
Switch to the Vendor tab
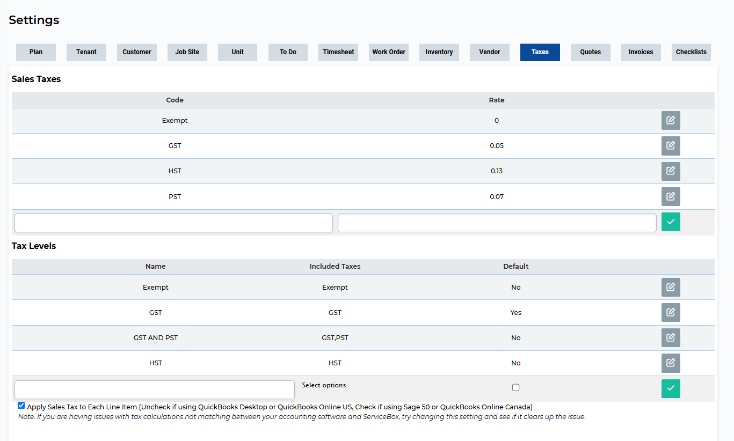click(x=490, y=52)
